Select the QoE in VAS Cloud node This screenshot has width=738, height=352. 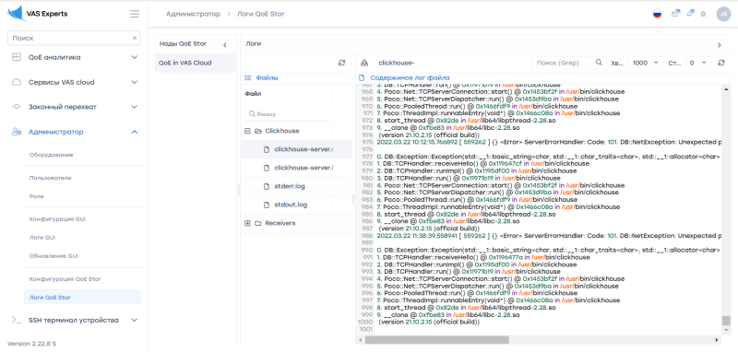tap(196, 63)
